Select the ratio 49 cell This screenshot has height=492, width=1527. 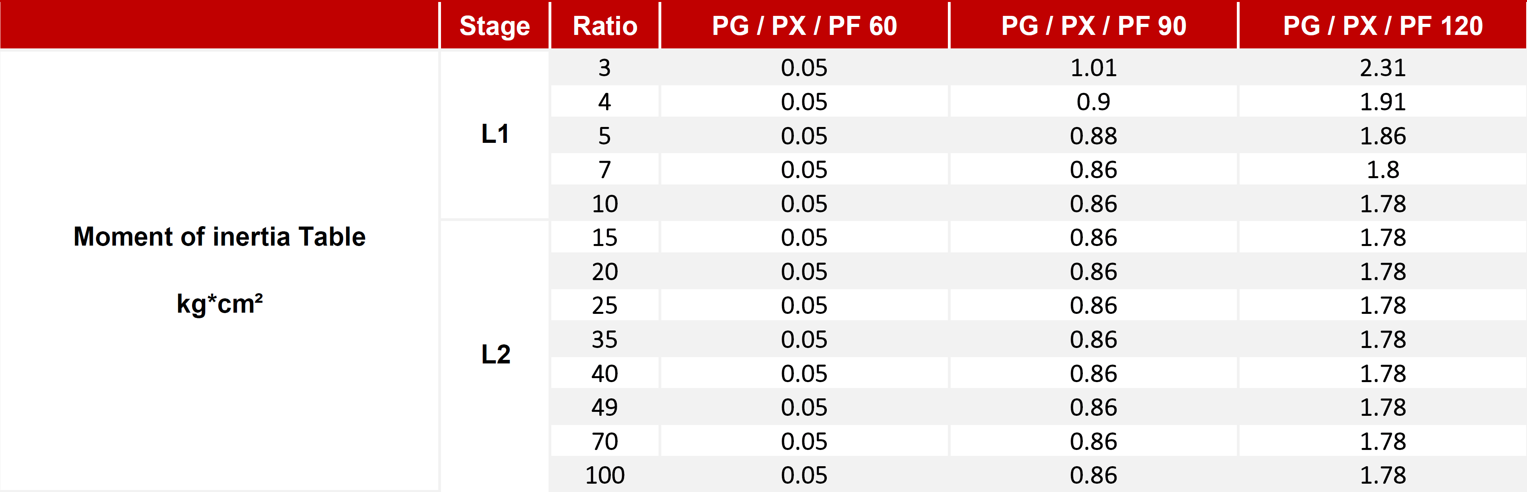(605, 407)
